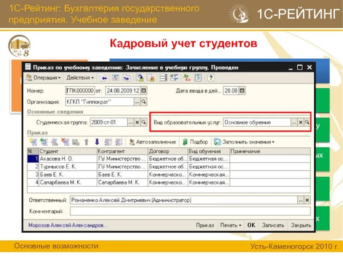Open the Дт/Кт postings icon
343x257 pixels.
tap(187, 78)
